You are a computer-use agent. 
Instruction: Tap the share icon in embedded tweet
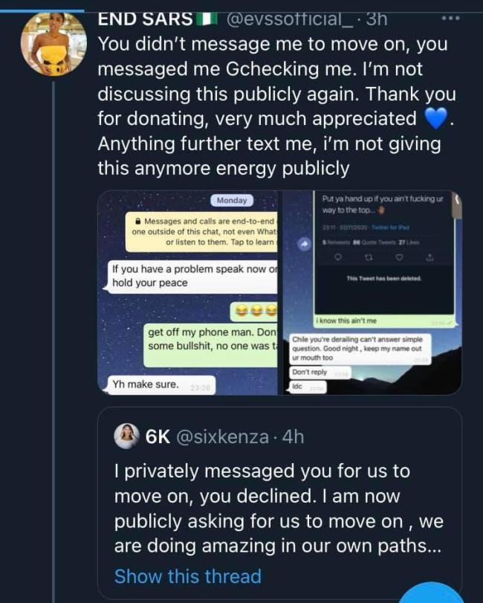point(429,258)
